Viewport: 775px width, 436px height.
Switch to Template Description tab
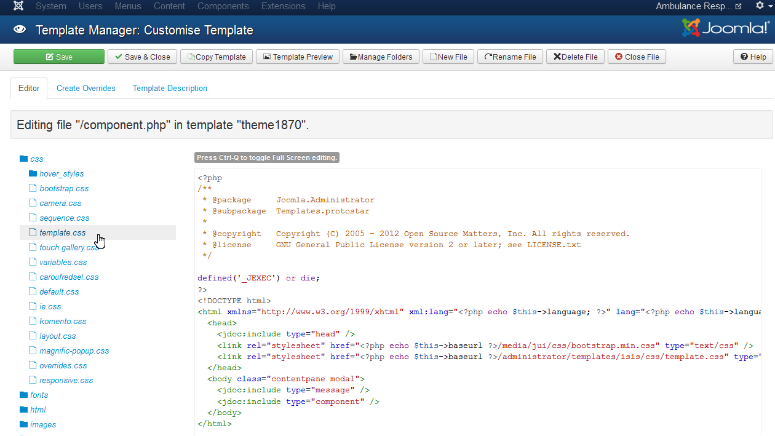click(170, 88)
